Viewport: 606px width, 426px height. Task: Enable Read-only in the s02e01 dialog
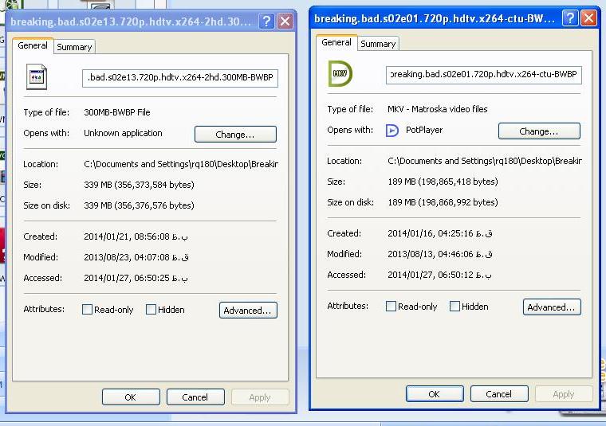point(392,307)
